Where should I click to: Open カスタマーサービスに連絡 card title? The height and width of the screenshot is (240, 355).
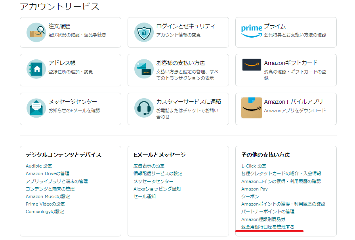click(x=189, y=102)
